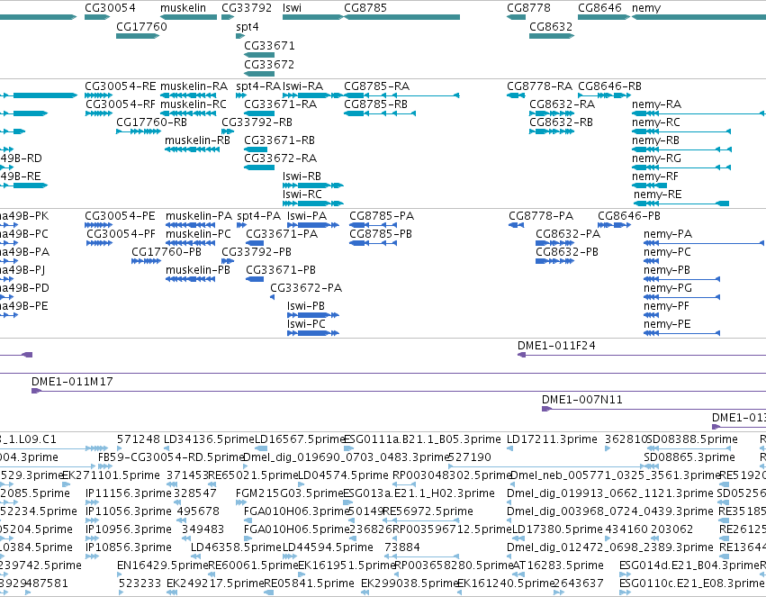
Task: Select transcript nemy-RA
Action: (x=656, y=104)
